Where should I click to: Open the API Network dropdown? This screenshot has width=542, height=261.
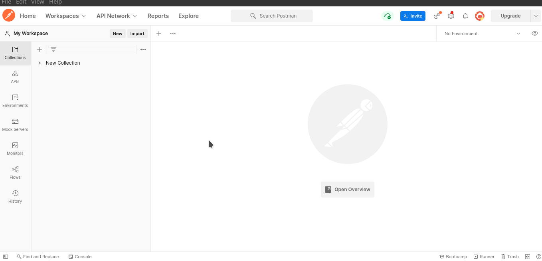pos(117,16)
